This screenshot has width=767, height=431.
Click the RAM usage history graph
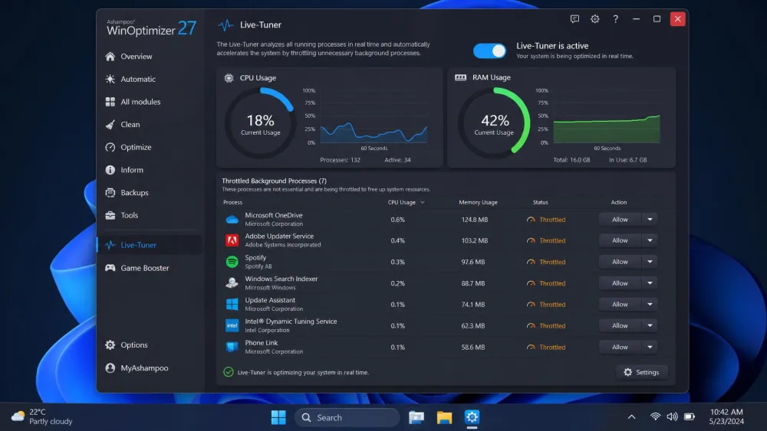coord(607,117)
